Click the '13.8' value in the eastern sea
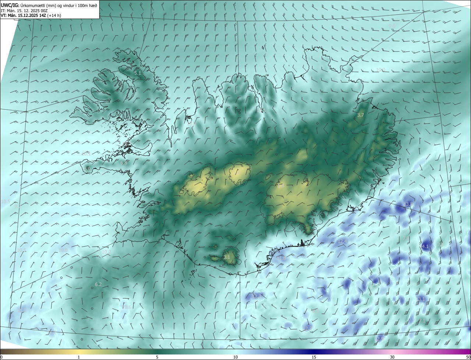The image size is (471, 360). [408, 204]
